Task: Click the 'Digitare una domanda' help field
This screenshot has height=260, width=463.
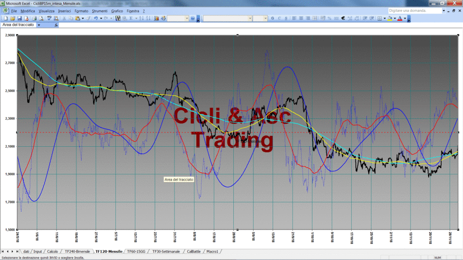Action: point(415,11)
